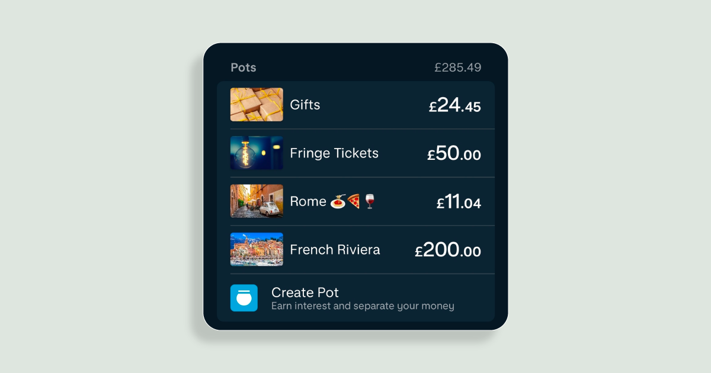Click the total pots balance £285.49
711x373 pixels.
click(x=458, y=67)
